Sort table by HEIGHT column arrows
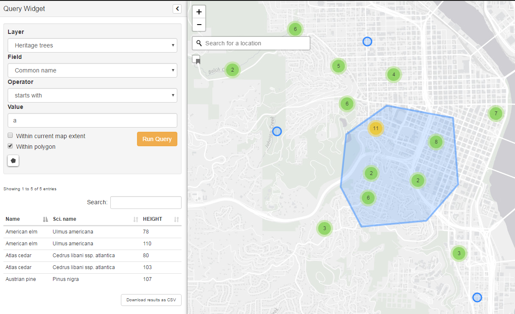515x314 pixels. pyautogui.click(x=176, y=220)
